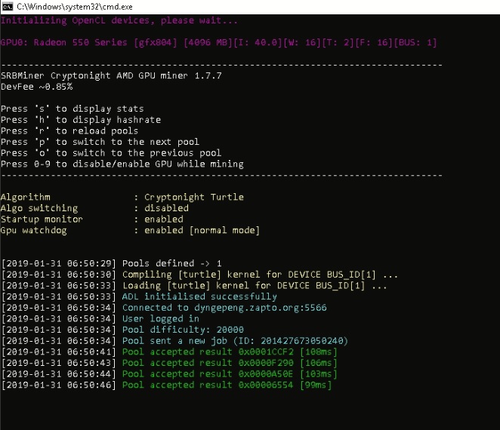Click the 'switch to the next pool' line
Screen dimensions: 500x430
100,142
